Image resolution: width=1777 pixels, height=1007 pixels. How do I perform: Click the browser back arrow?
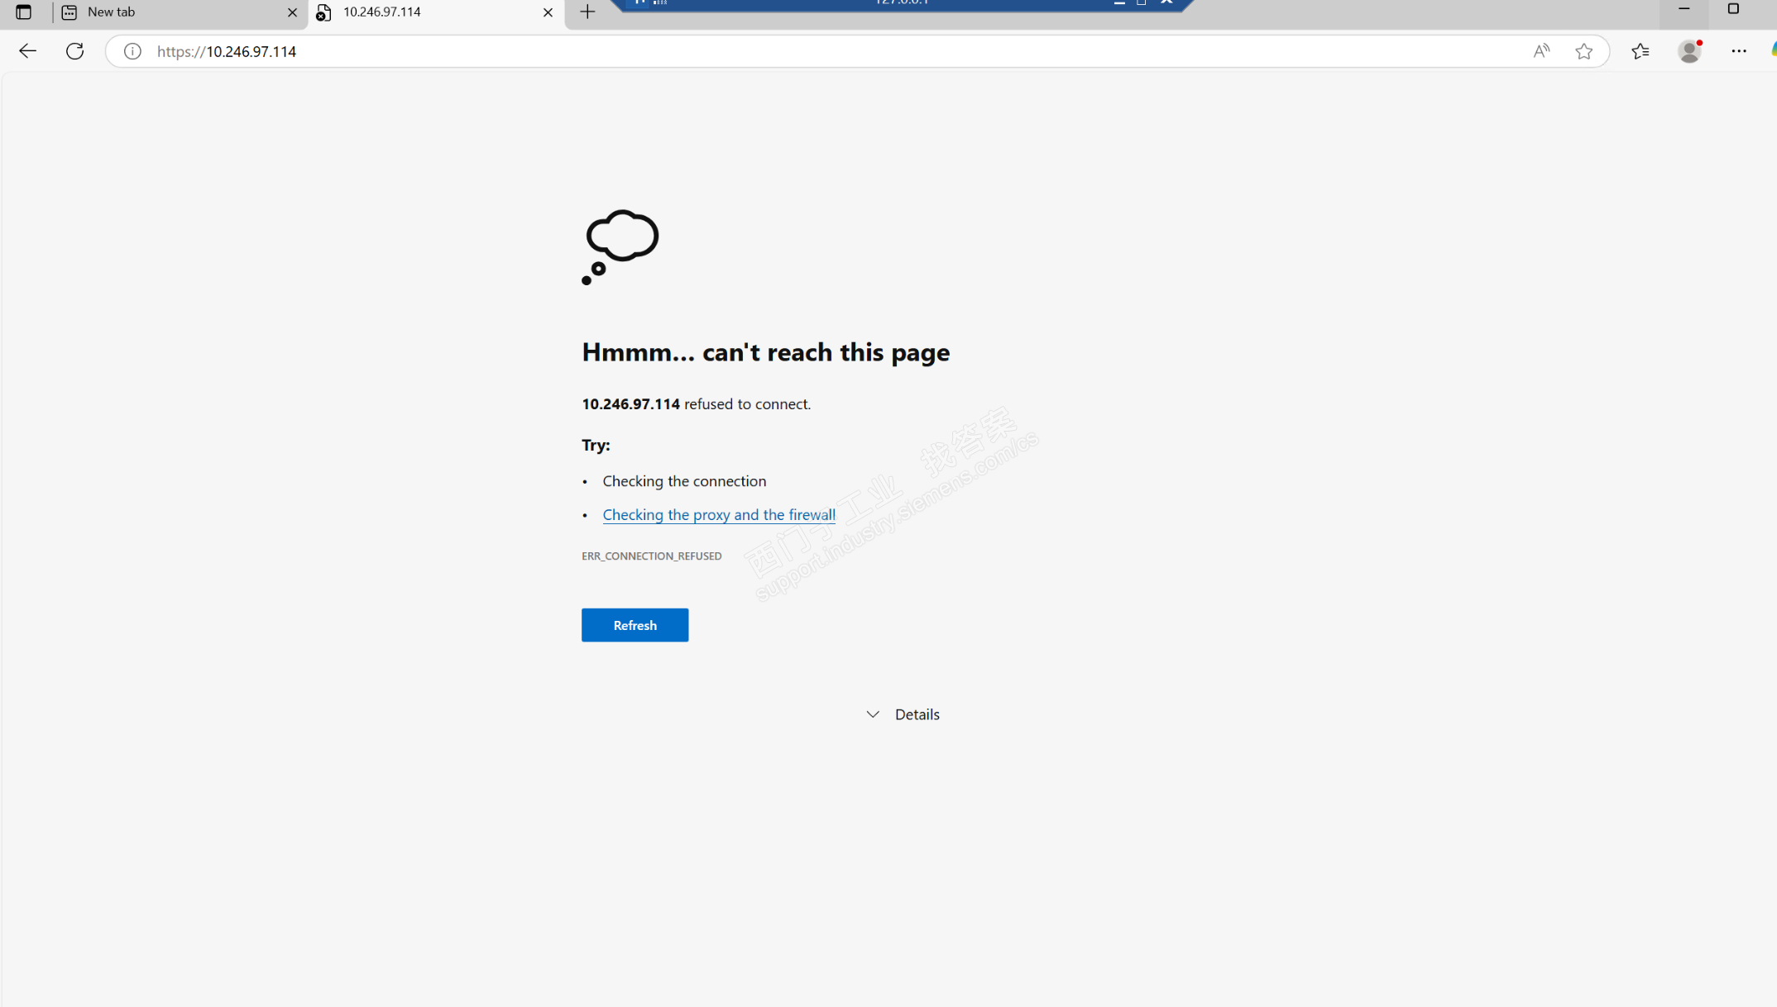pyautogui.click(x=27, y=51)
